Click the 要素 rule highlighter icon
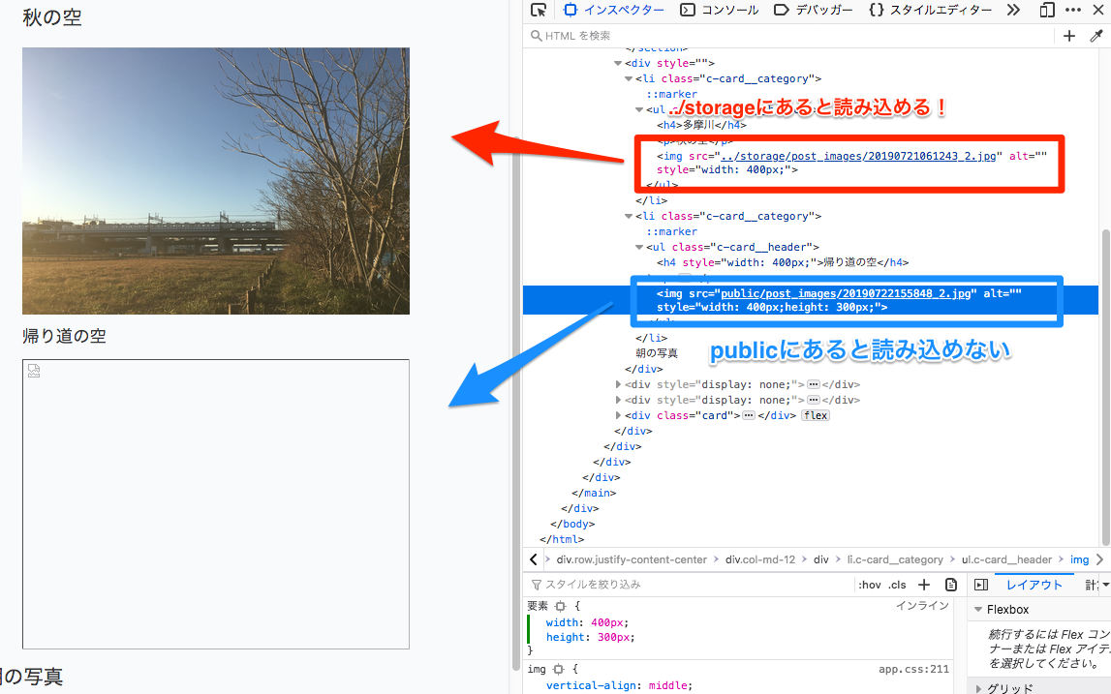The image size is (1111, 694). point(561,606)
